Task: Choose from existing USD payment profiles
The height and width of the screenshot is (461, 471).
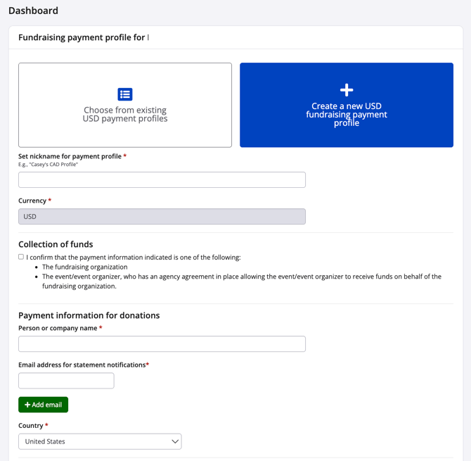Action: tap(125, 114)
